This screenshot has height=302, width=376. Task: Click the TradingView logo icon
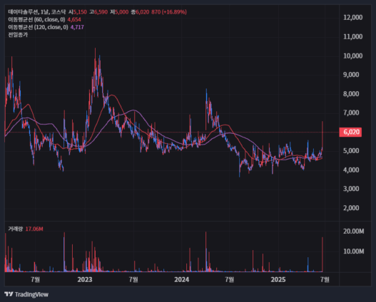(9, 294)
